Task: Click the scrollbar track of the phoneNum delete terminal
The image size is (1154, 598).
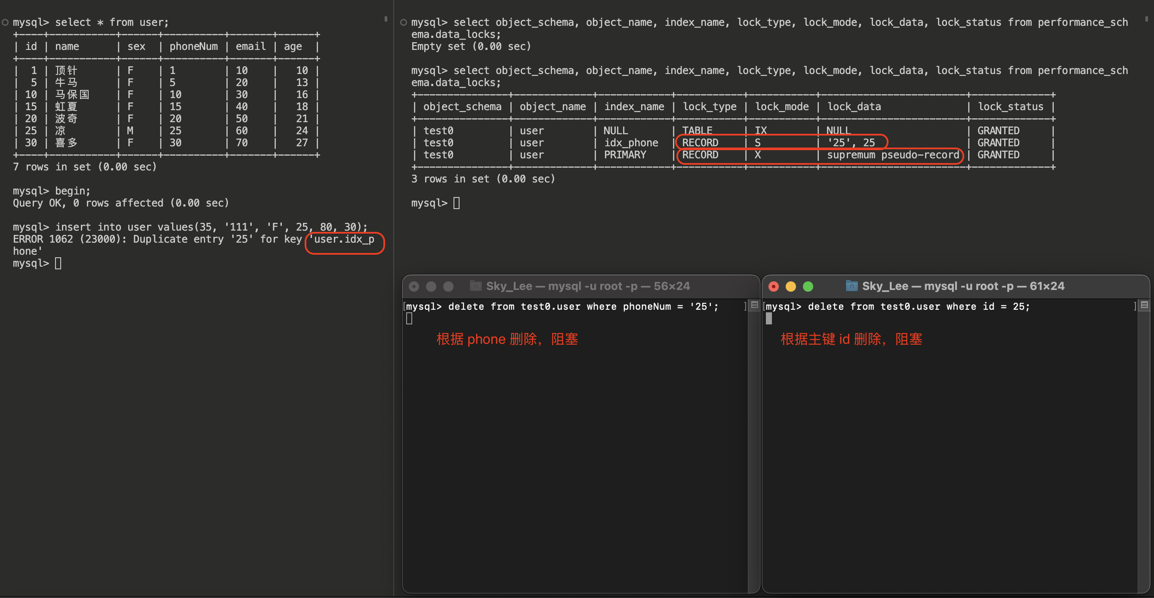Action: coord(754,448)
